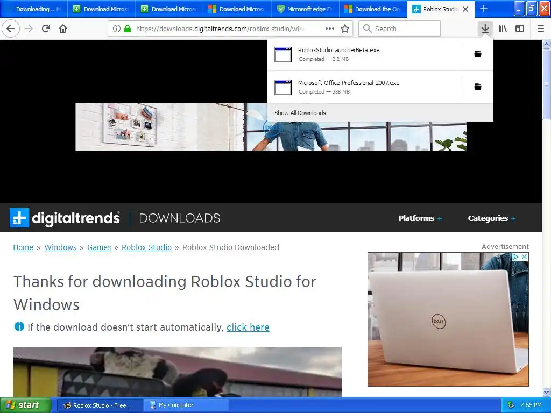Show site information icon in address bar
The image size is (551, 413).
[x=117, y=29]
